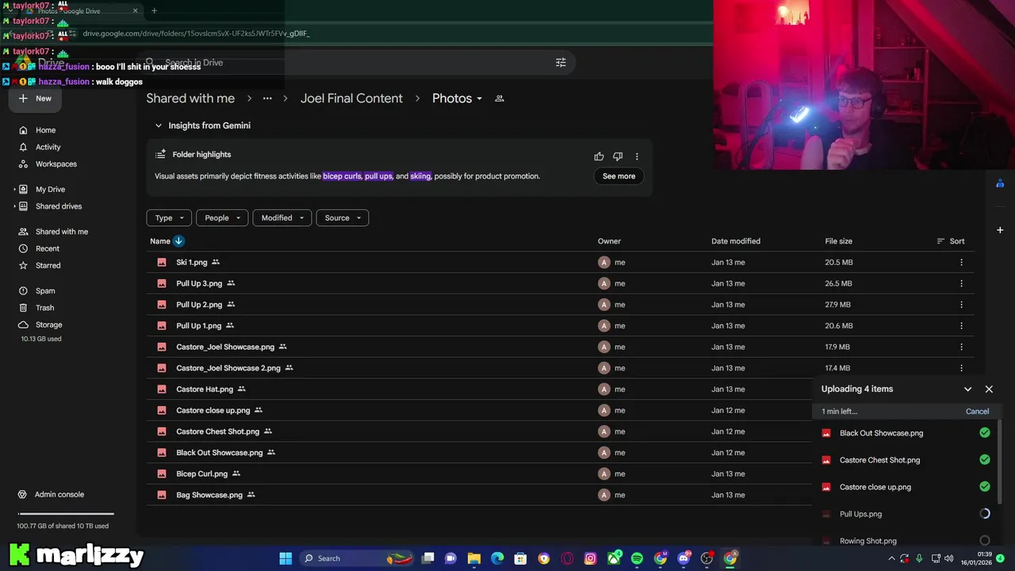Screen dimensions: 1015x571
Task: Open the Type filter dropdown
Action: coord(169,218)
